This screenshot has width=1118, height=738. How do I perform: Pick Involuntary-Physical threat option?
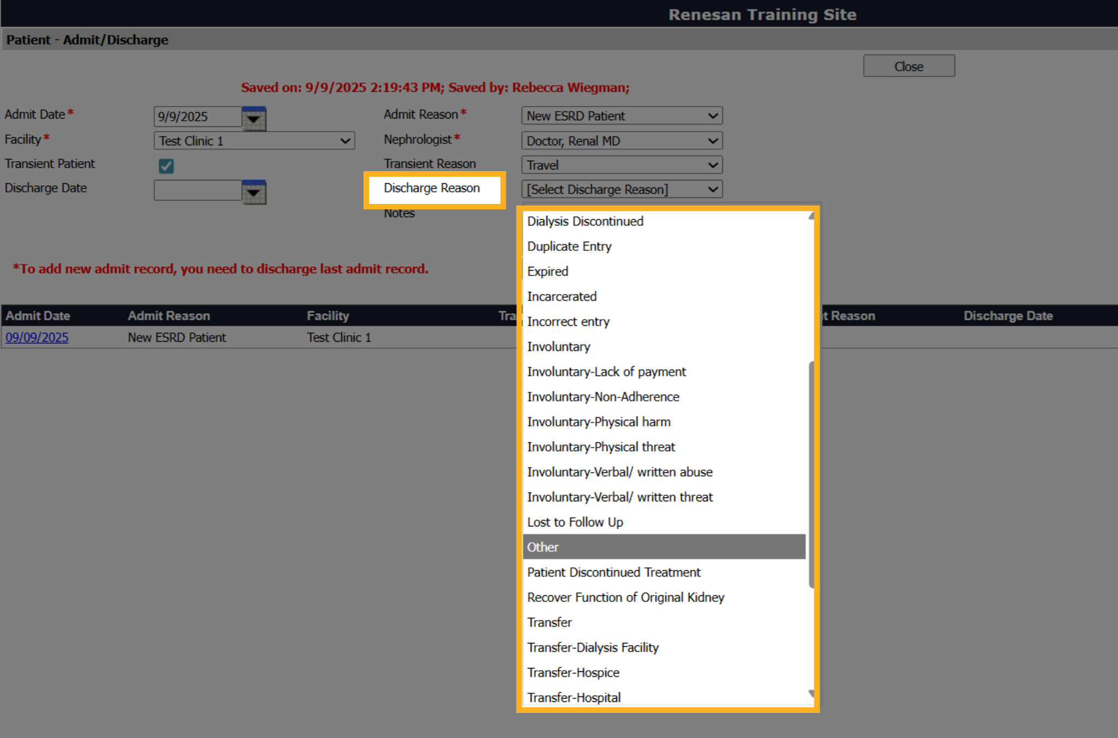664,448
